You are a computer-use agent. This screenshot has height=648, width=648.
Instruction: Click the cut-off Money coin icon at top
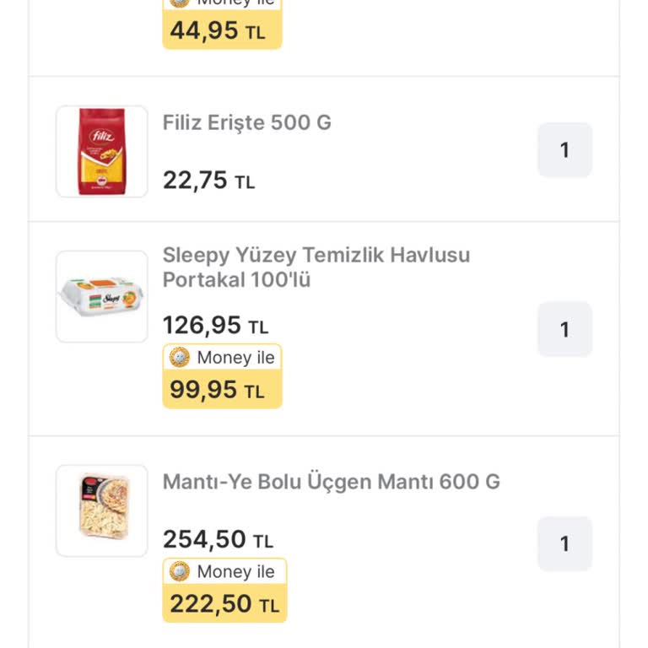[180, 3]
